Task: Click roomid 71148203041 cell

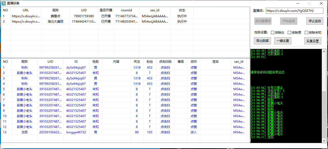Action: pyautogui.click(x=127, y=22)
